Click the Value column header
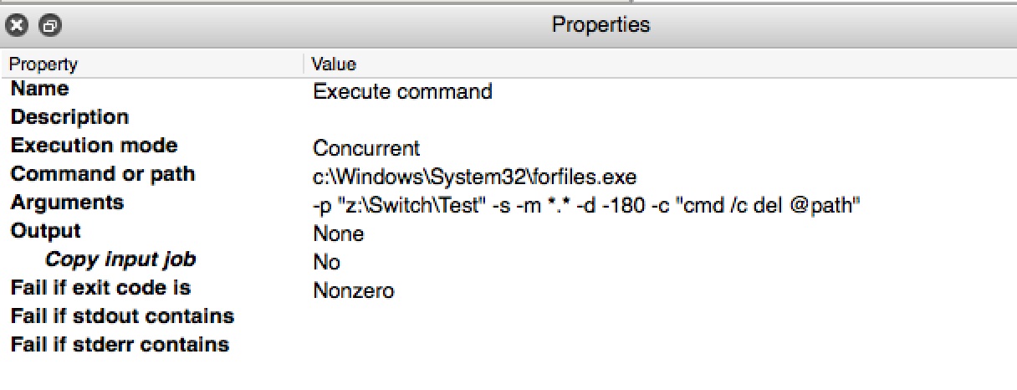Viewport: 1017px width, 390px height. tap(661, 64)
